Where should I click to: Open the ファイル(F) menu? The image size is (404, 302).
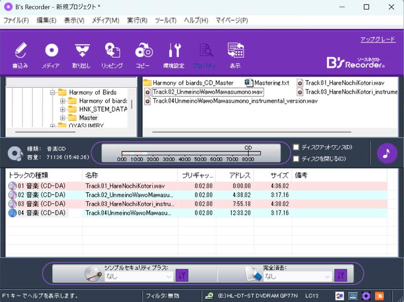point(16,20)
